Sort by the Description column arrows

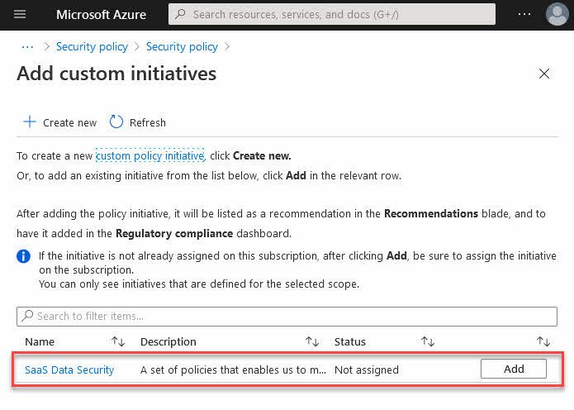(x=311, y=341)
